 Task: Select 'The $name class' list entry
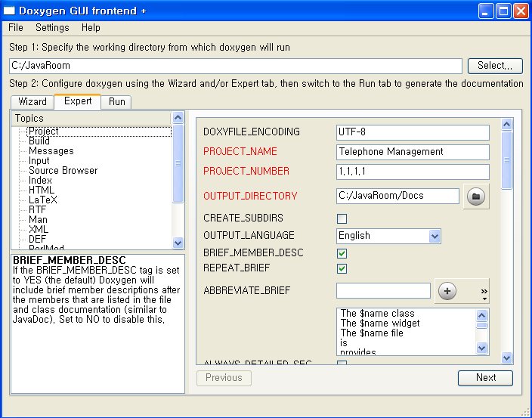378,314
